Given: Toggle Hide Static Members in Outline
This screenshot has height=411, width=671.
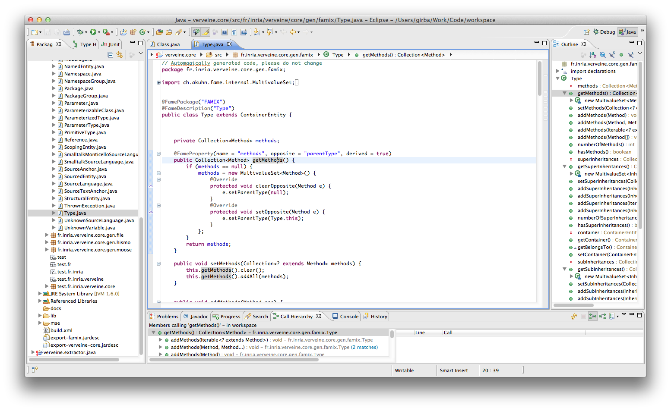Looking at the screenshot, I should coord(612,55).
